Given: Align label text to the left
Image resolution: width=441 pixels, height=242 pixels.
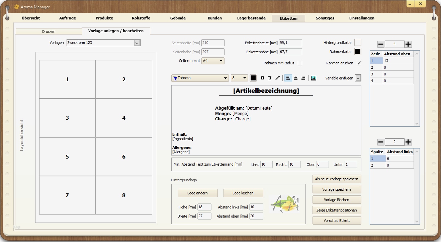Looking at the screenshot, I should 288,78.
